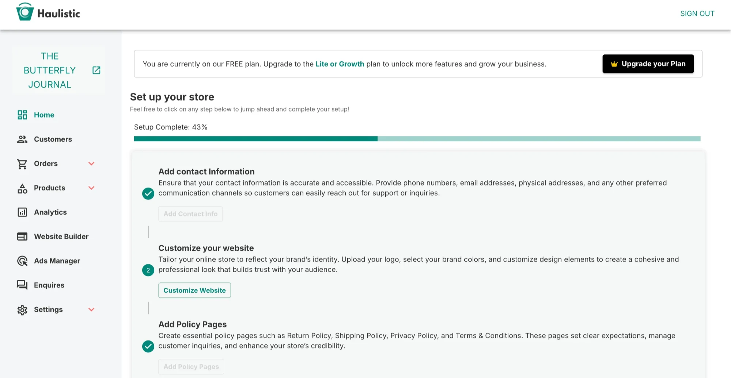This screenshot has height=378, width=731.
Task: Expand the Orders submenu chevron
Action: tap(91, 163)
